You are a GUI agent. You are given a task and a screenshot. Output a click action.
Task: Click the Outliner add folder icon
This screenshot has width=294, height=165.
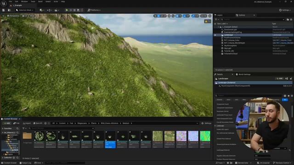click(x=288, y=19)
